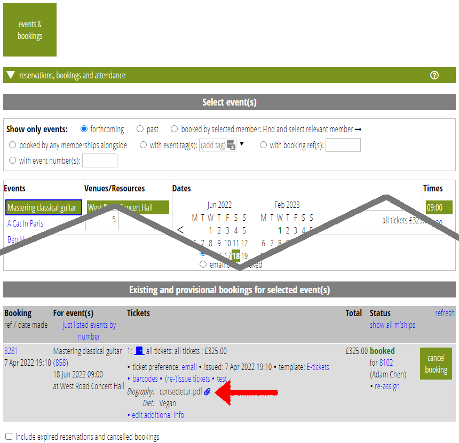
Task: Click the refresh link
Action: [445, 313]
